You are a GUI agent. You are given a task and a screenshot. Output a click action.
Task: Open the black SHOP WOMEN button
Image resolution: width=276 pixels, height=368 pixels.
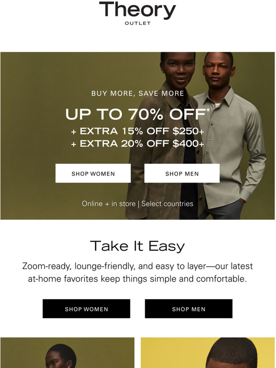click(x=86, y=309)
